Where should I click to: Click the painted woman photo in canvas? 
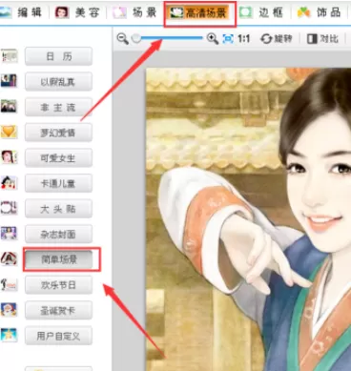tap(248, 219)
